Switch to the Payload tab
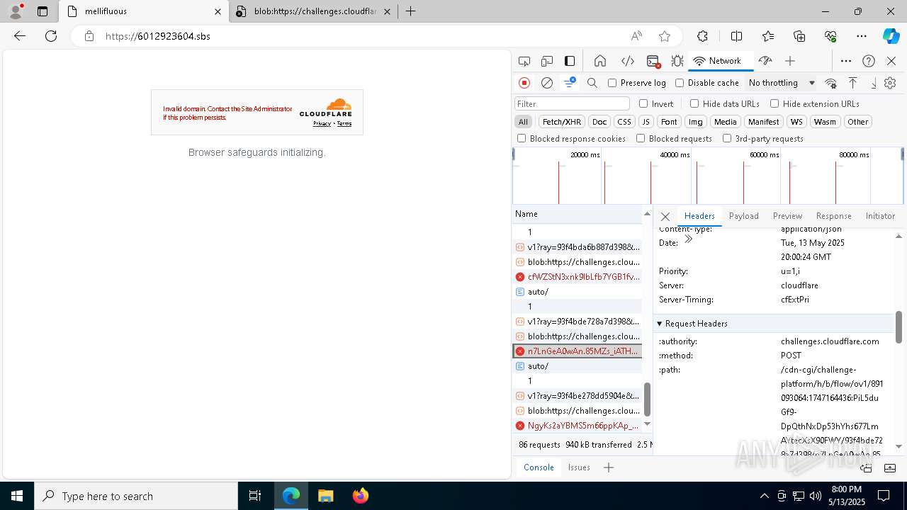 [x=744, y=216]
